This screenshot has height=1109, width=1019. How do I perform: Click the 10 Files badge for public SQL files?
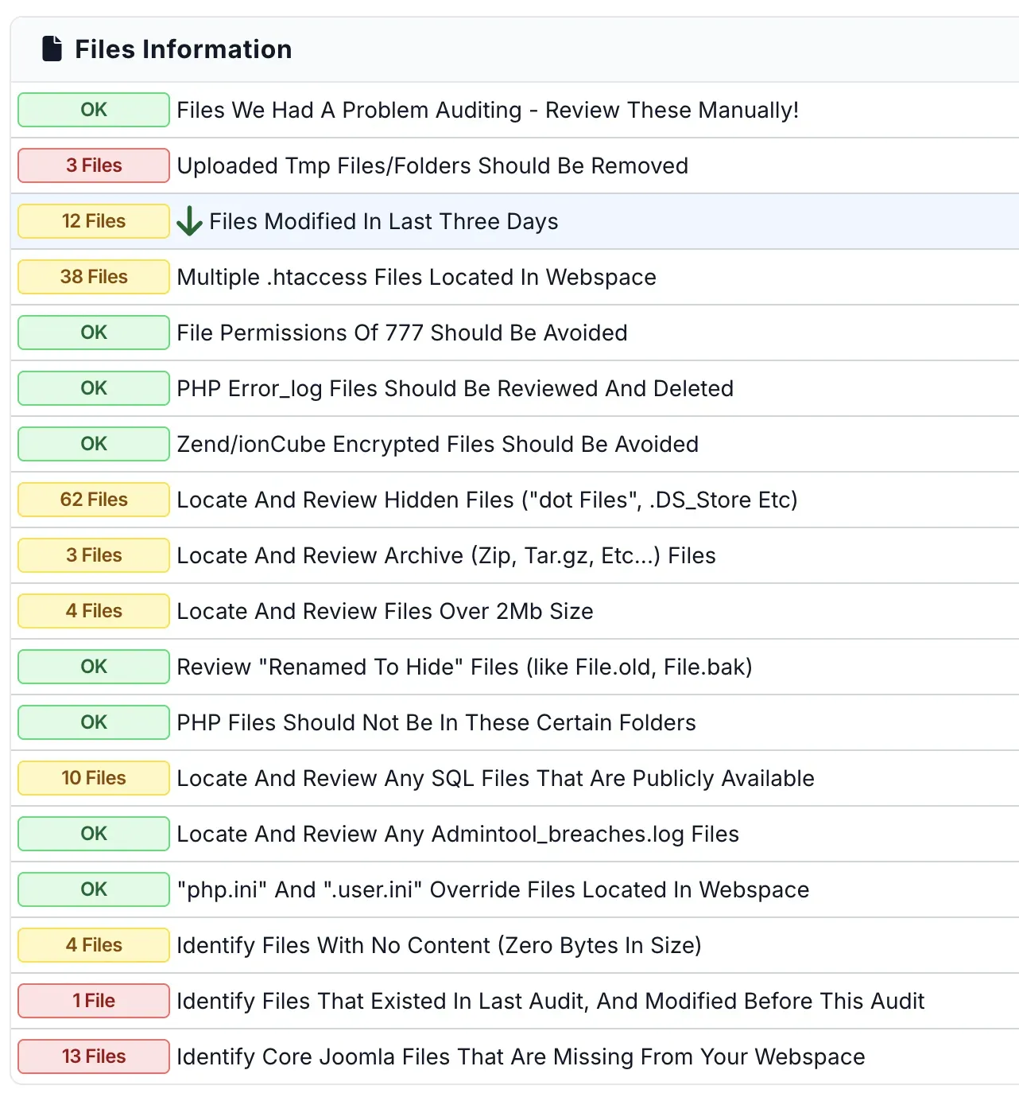tap(93, 778)
